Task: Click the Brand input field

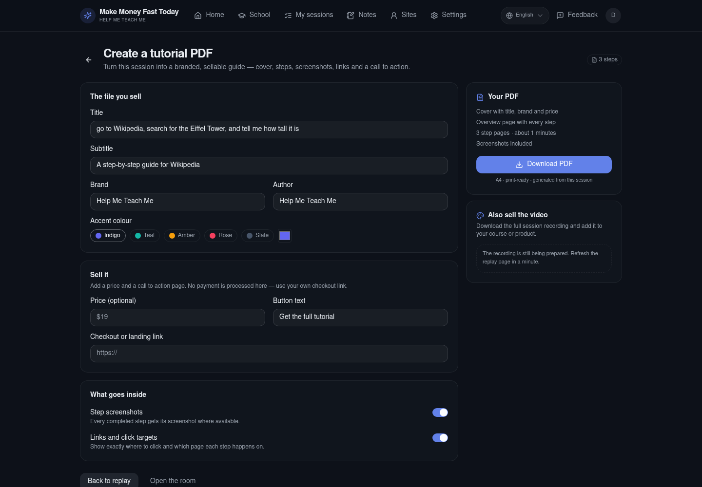Action: 177,202
